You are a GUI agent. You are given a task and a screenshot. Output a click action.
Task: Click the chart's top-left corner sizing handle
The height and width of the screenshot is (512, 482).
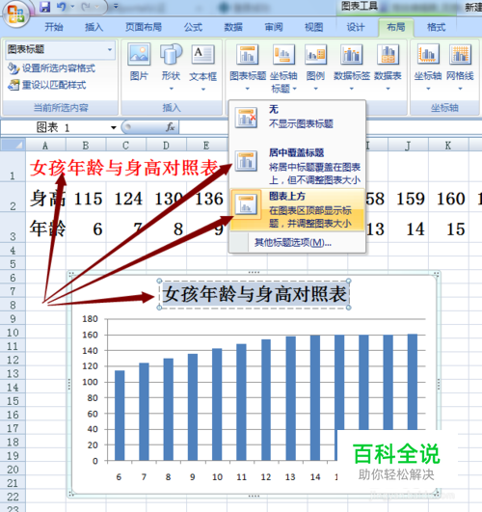72,275
